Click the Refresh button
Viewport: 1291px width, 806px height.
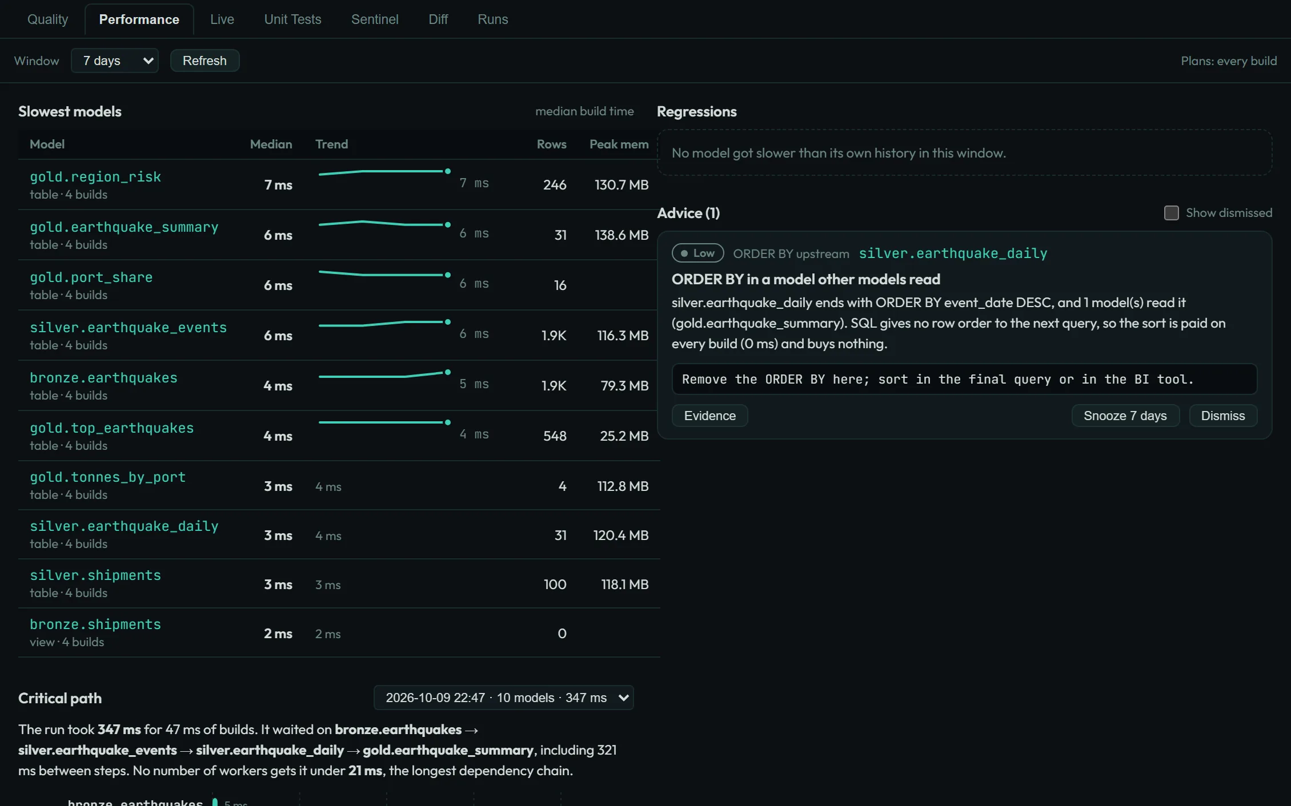pos(205,61)
